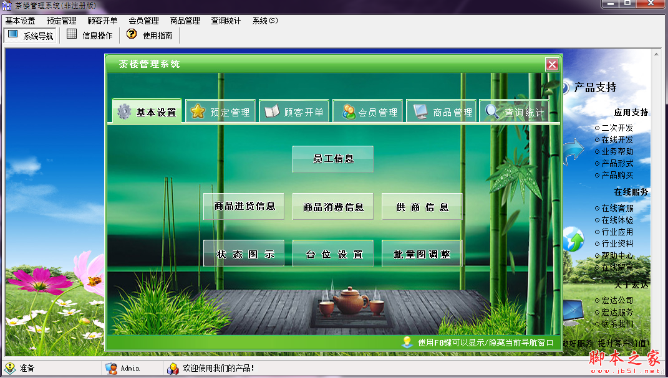Click the 准备 status text

point(27,368)
